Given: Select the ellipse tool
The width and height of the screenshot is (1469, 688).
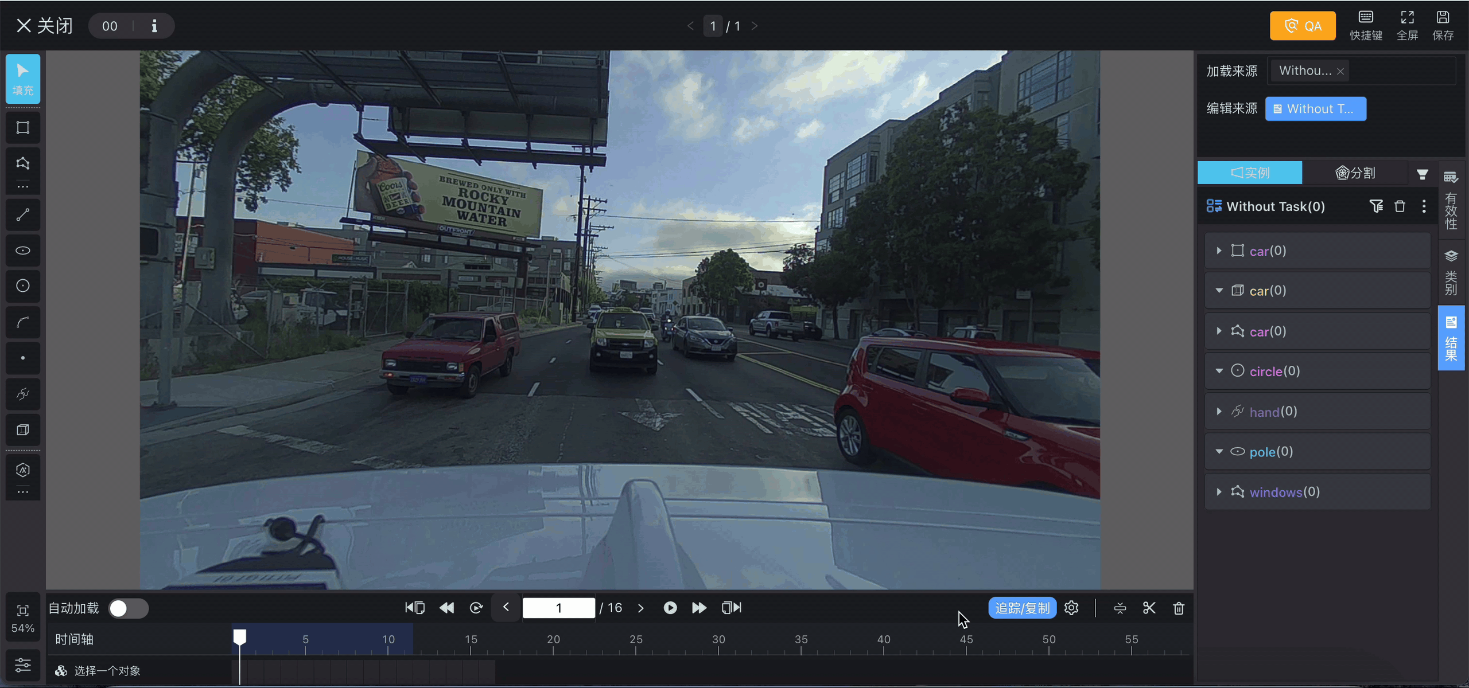Looking at the screenshot, I should point(23,251).
